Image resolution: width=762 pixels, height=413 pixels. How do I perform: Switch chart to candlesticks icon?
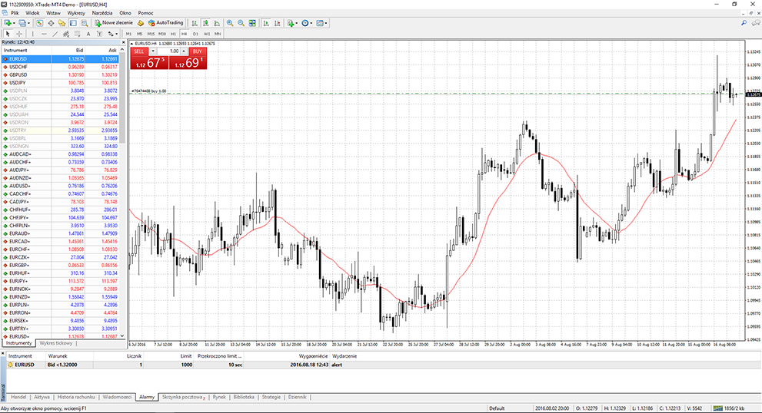click(x=205, y=23)
